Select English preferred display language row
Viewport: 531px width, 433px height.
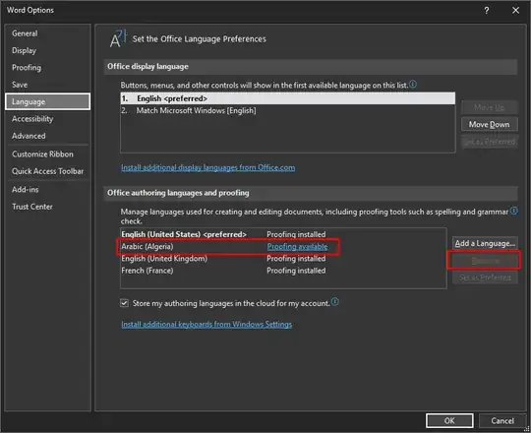coord(288,98)
